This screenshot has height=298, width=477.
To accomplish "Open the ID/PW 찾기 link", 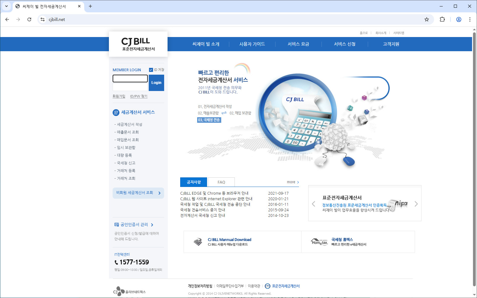I will (x=139, y=96).
